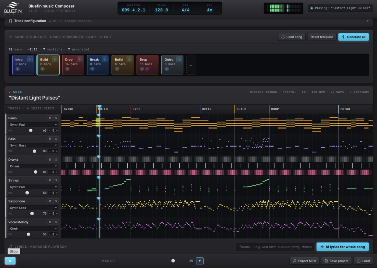Click the sparkle icon on Outro section

pos(179,59)
